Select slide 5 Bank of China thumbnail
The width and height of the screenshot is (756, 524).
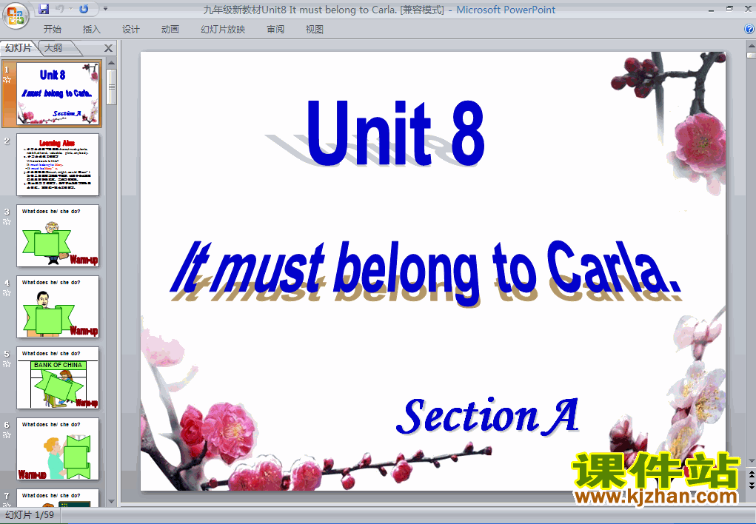pyautogui.click(x=57, y=378)
